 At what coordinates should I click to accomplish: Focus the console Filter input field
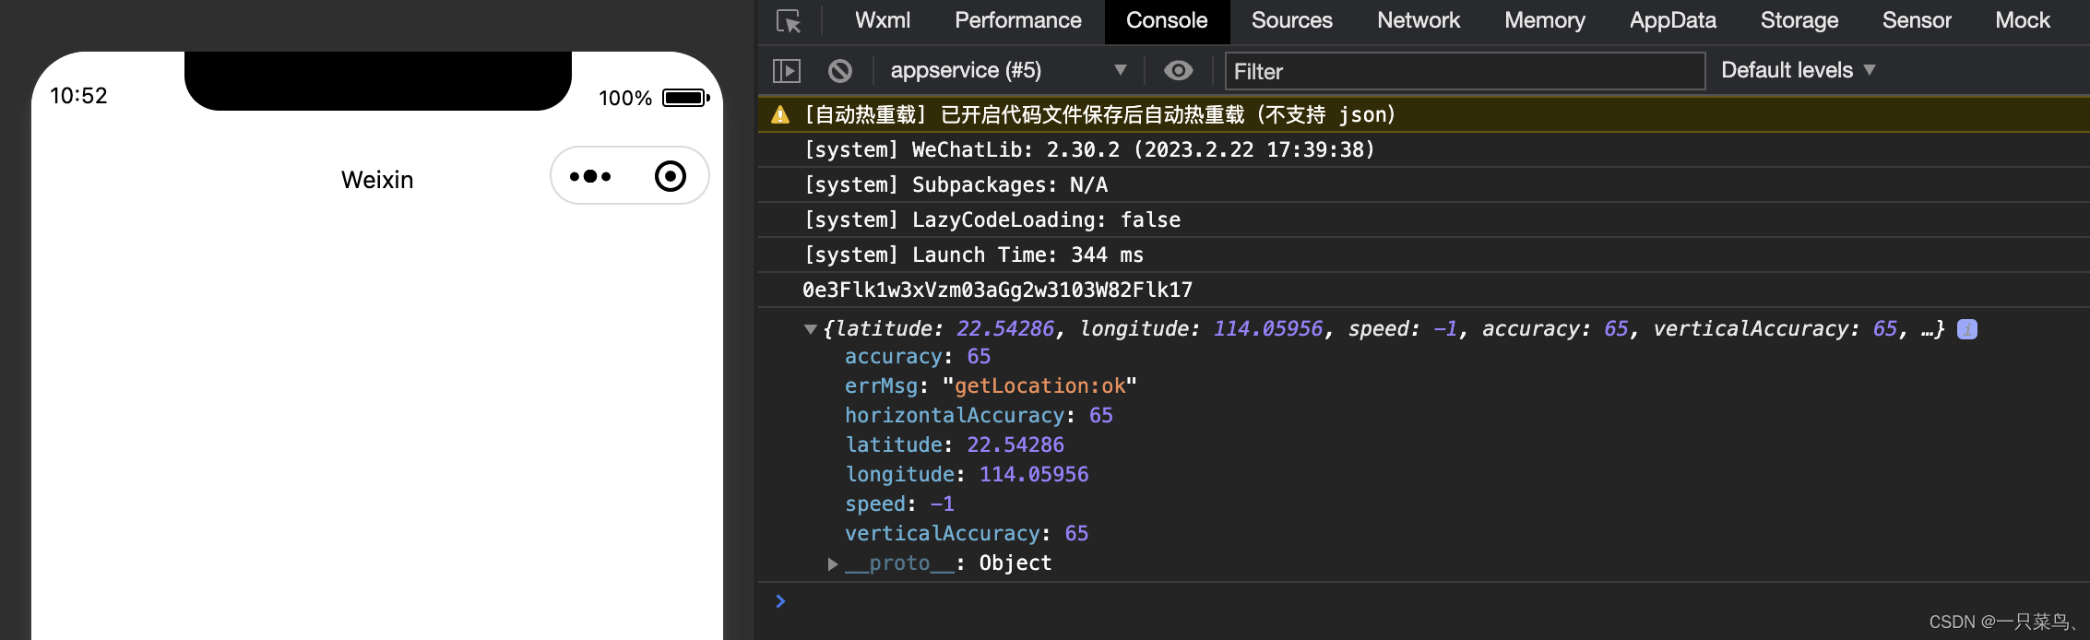pos(1465,71)
